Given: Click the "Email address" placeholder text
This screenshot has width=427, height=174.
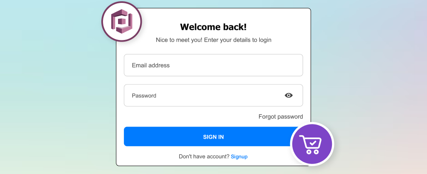Looking at the screenshot, I should [x=151, y=65].
